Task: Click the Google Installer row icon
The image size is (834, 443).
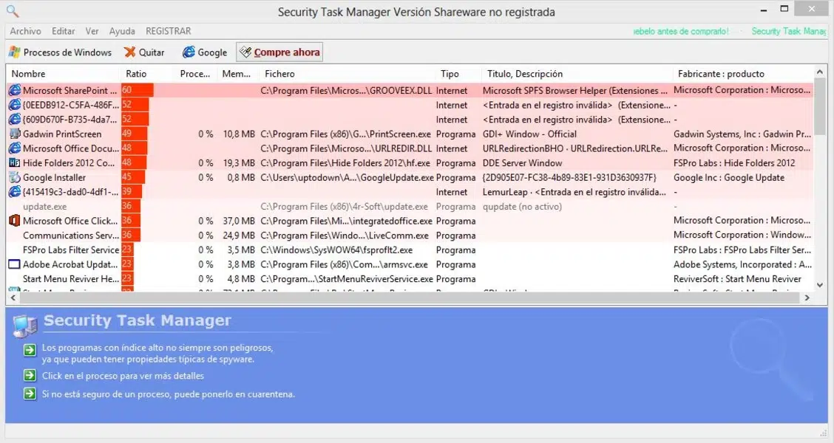Action: click(14, 178)
